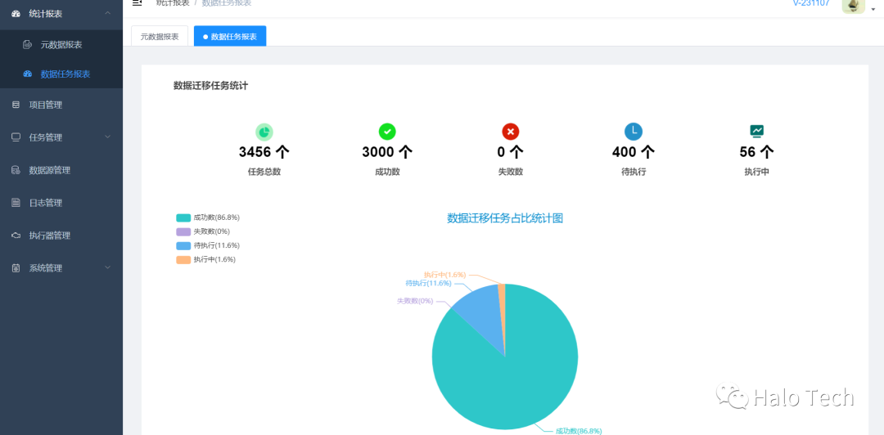This screenshot has width=884, height=435.
Task: Click the blue 待执行 clock icon
Action: pyautogui.click(x=634, y=132)
